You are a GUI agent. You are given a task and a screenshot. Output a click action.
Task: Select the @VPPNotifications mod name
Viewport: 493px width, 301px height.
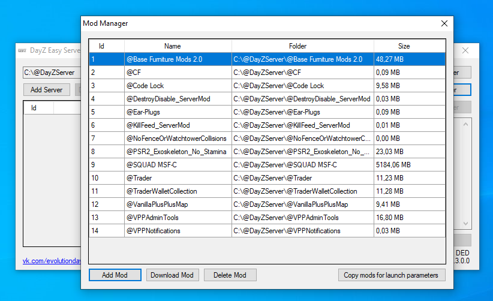click(x=178, y=231)
